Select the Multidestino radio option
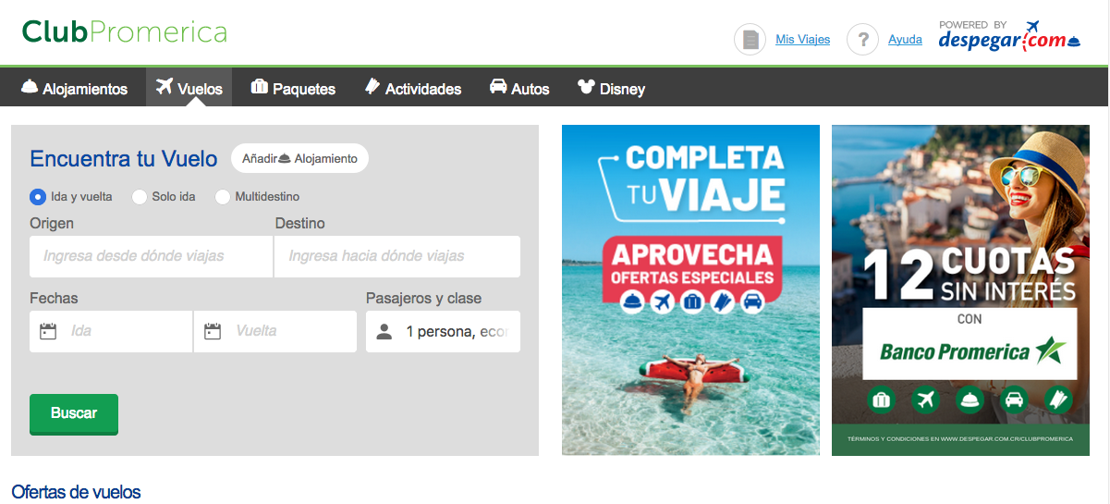This screenshot has width=1110, height=504. tap(223, 197)
